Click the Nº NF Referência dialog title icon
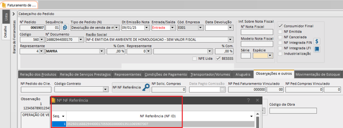 tap(53, 100)
